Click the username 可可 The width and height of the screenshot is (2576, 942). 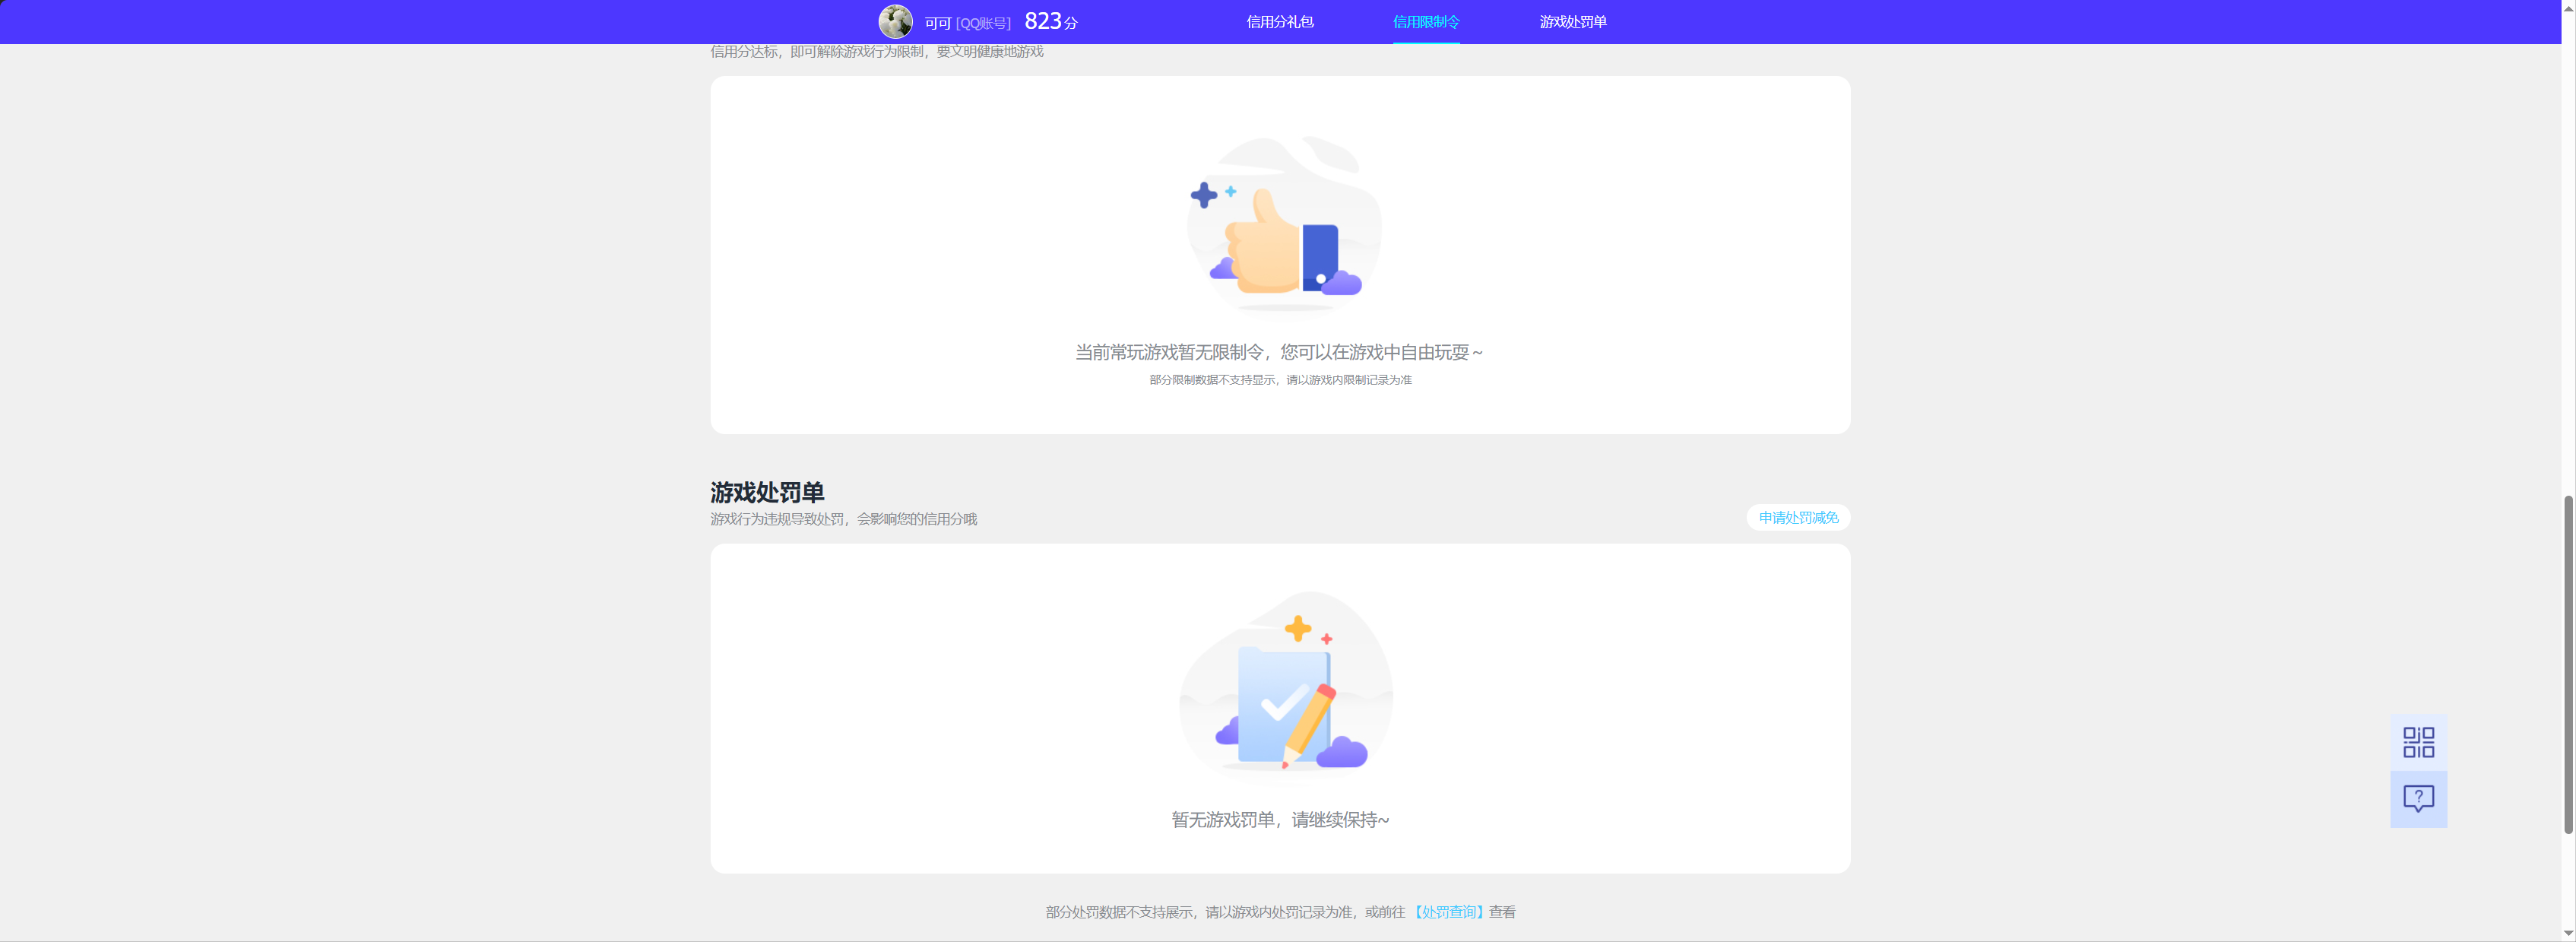(937, 23)
